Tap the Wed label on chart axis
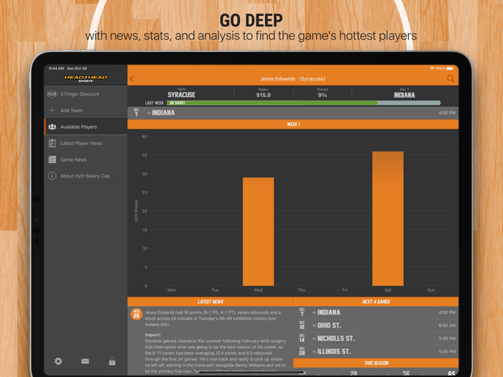This screenshot has width=503, height=377. pos(258,290)
